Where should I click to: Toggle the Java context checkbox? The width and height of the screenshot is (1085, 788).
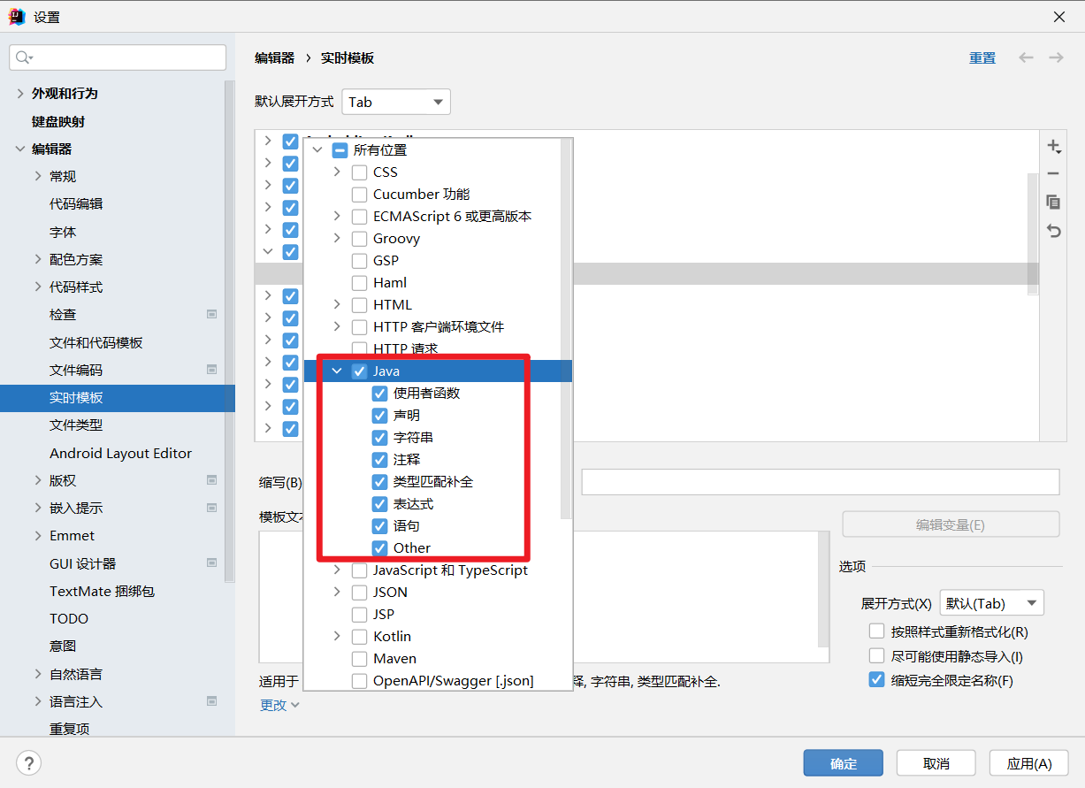359,371
